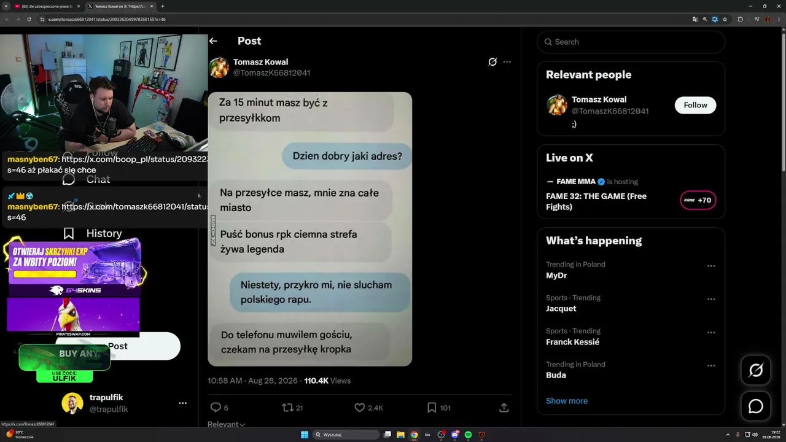
Task: Open Discord from the taskbar
Action: (454, 435)
